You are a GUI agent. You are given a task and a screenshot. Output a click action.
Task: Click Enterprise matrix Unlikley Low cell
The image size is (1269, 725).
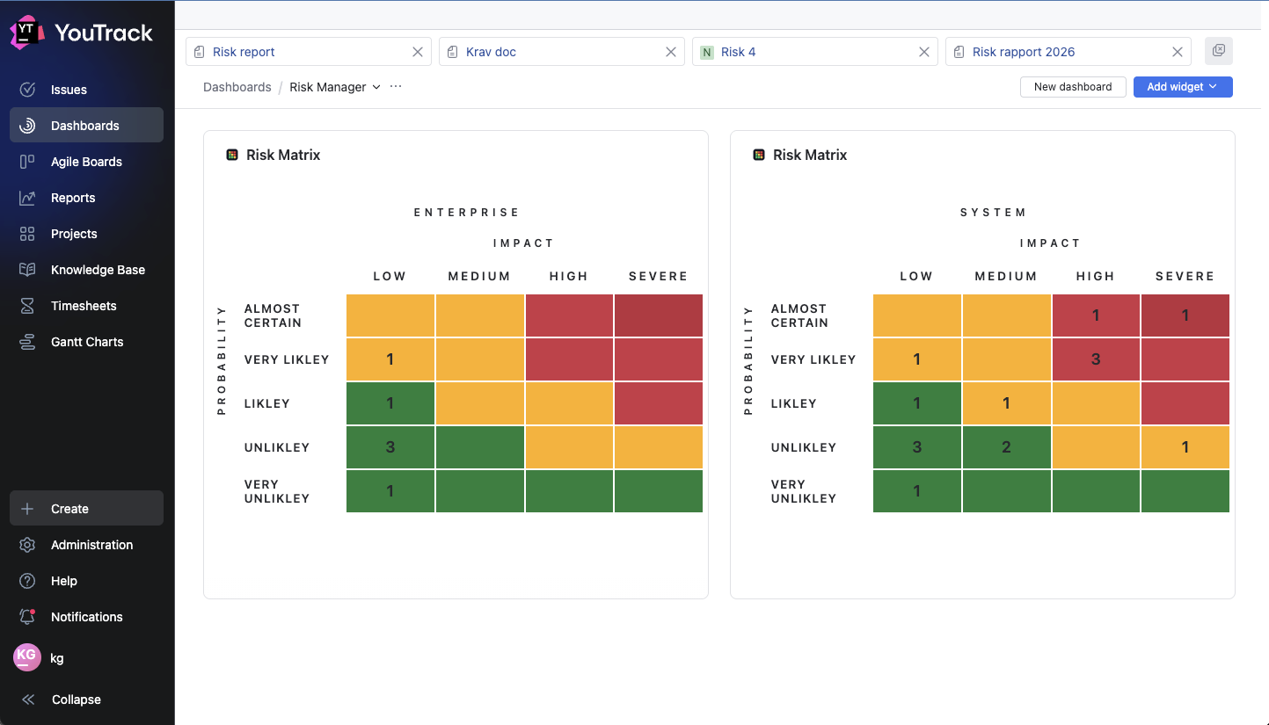[x=390, y=447]
